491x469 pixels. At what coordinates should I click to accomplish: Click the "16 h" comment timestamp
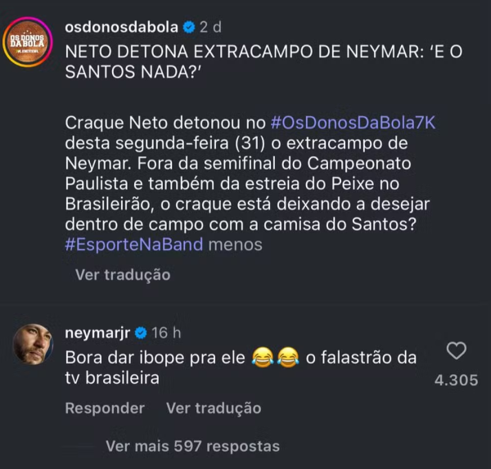[167, 333]
